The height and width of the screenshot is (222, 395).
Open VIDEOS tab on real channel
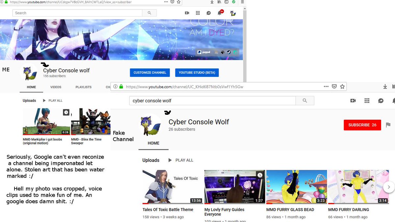coord(56,87)
